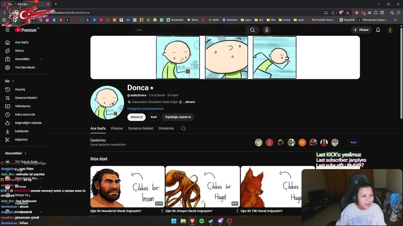Viewport: 403px width, 226px height.
Task: Open Spotify from the taskbar
Action: pos(201,221)
